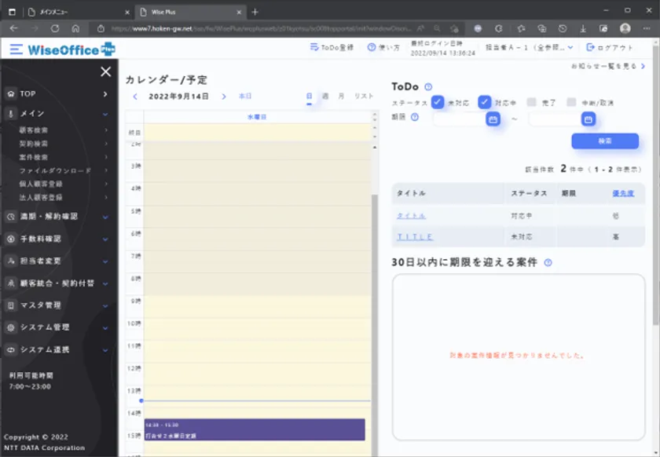This screenshot has height=457, width=660.
Task: Click the hamburger menu icon beside WiseOffice logo
Action: tap(16, 49)
